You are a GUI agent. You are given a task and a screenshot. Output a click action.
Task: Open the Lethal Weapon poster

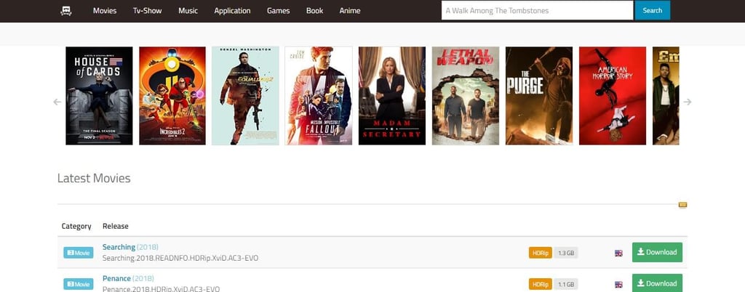[466, 96]
